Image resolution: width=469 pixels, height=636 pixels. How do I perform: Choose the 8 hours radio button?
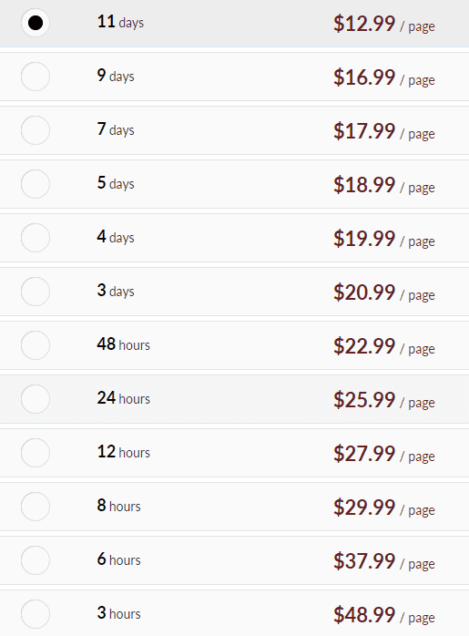point(36,507)
